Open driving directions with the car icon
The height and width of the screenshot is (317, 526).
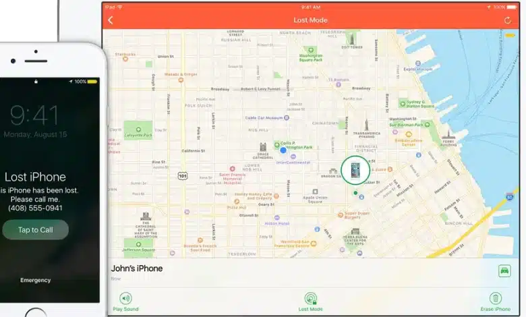click(x=504, y=270)
